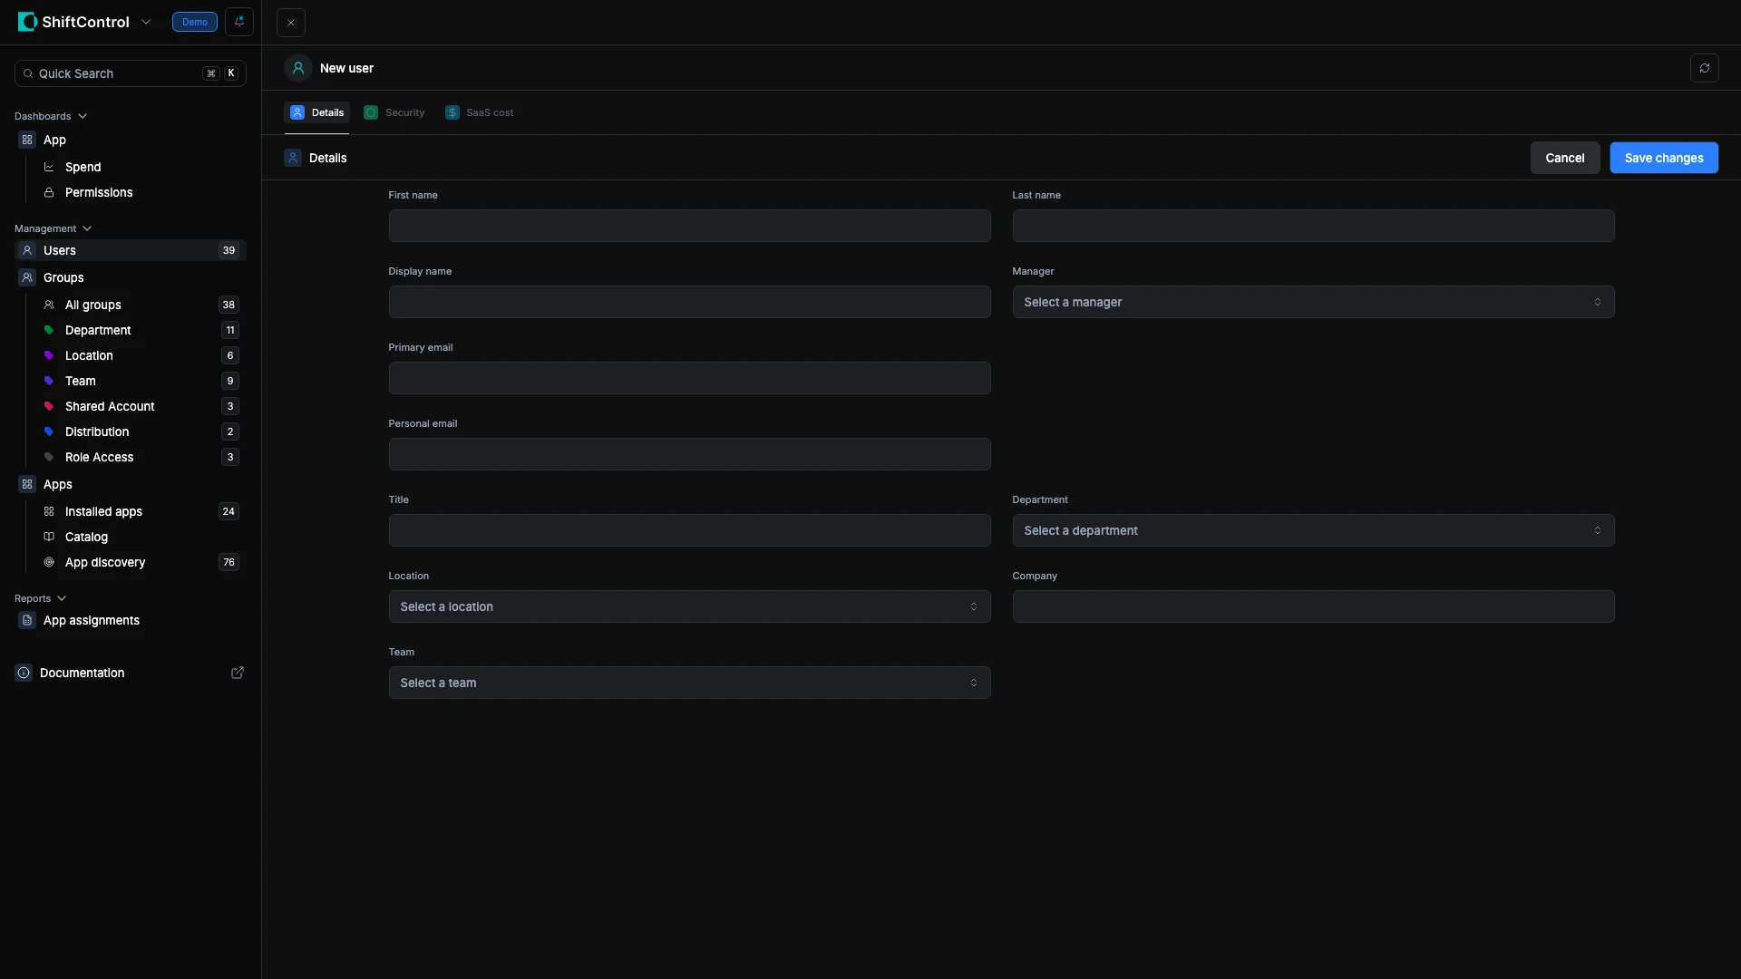
Task: Open the Permissions dashboard
Action: point(98,193)
